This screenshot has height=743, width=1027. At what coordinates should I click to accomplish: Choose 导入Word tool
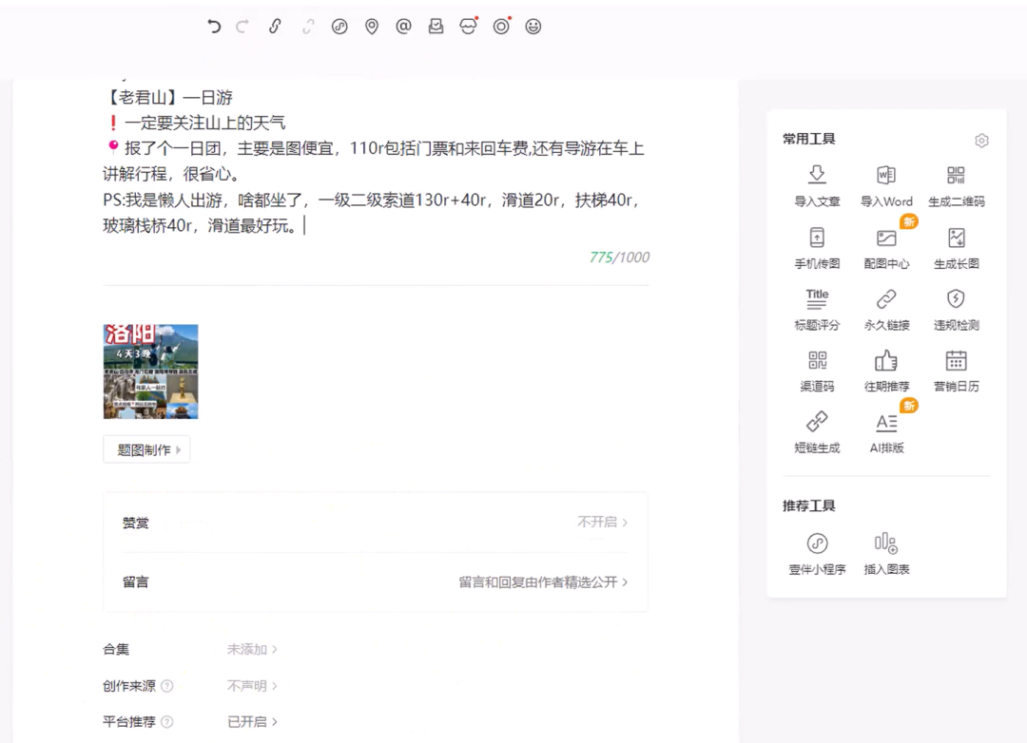click(x=886, y=186)
